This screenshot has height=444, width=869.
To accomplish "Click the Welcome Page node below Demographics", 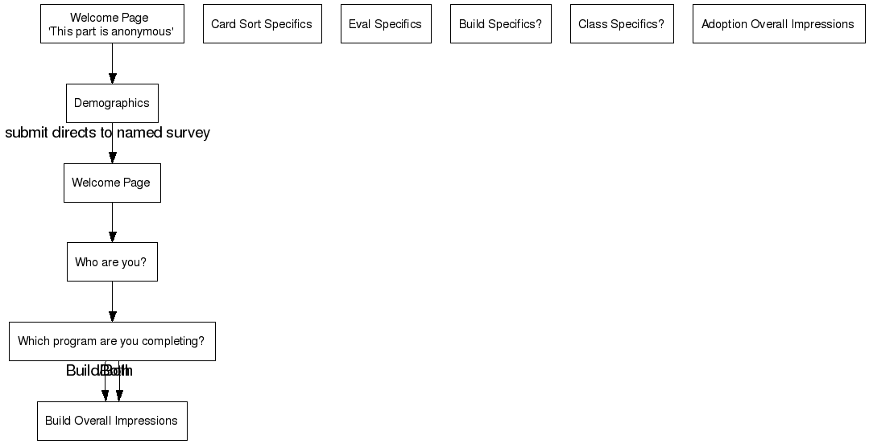I will (x=112, y=183).
